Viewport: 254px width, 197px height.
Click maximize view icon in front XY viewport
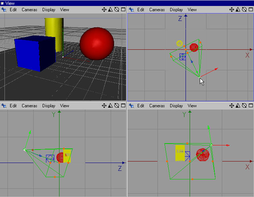tap(250, 105)
